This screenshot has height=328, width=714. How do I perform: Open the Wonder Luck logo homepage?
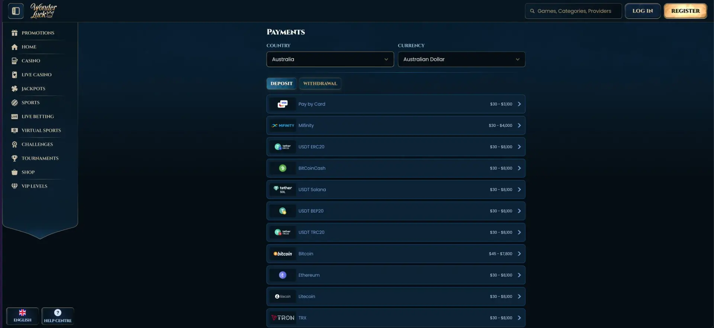coord(44,11)
